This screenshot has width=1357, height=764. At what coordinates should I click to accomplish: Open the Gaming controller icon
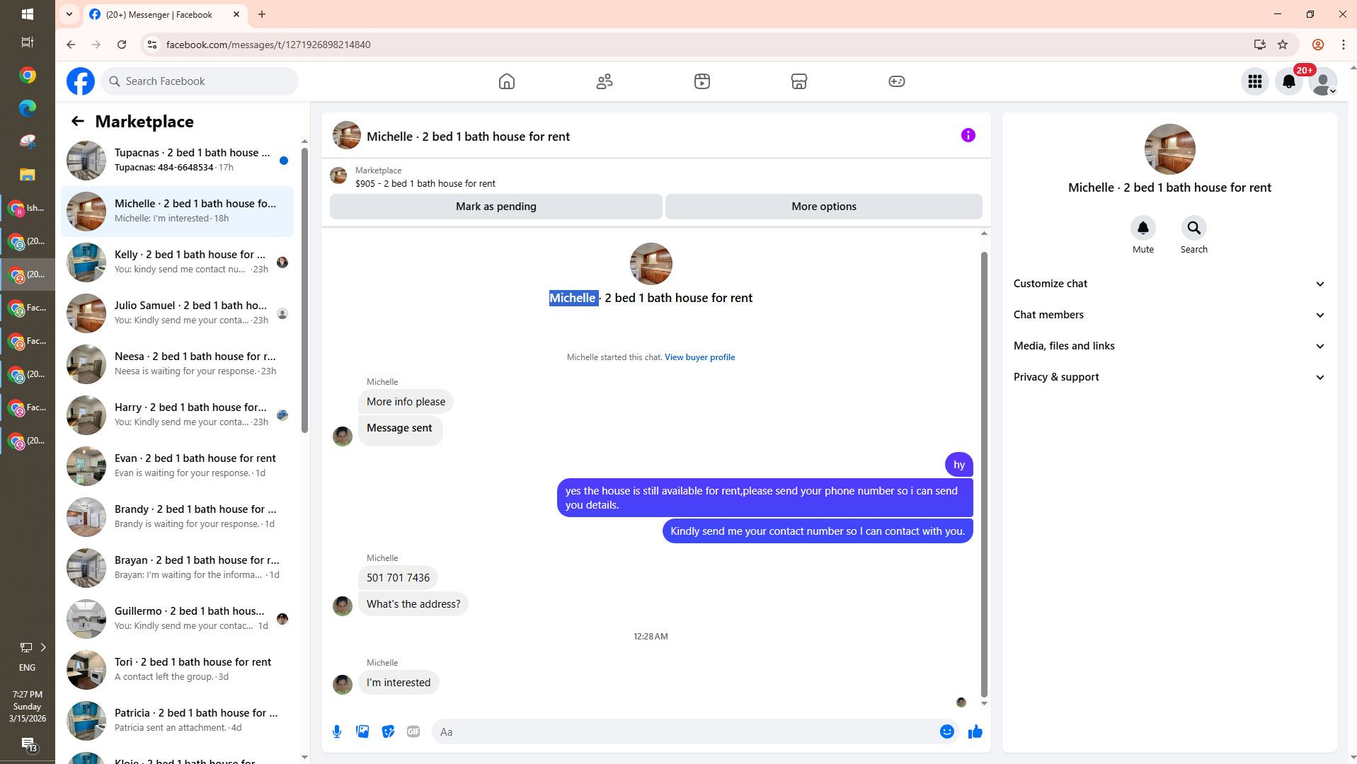897,81
